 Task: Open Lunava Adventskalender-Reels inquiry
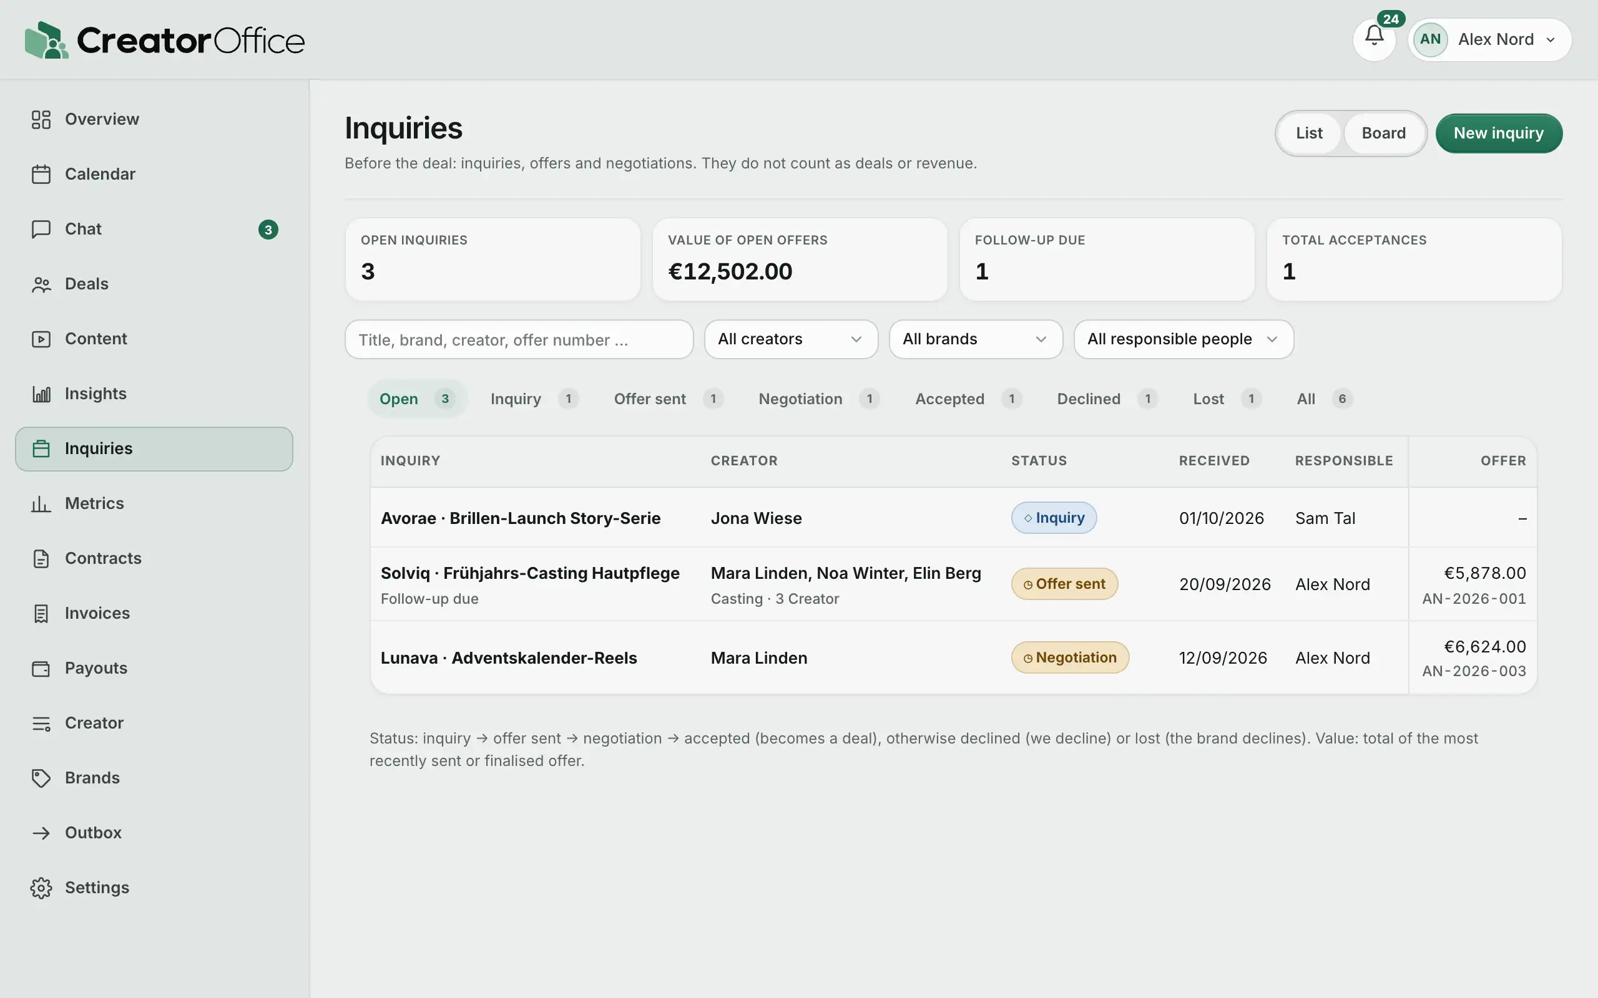click(509, 658)
